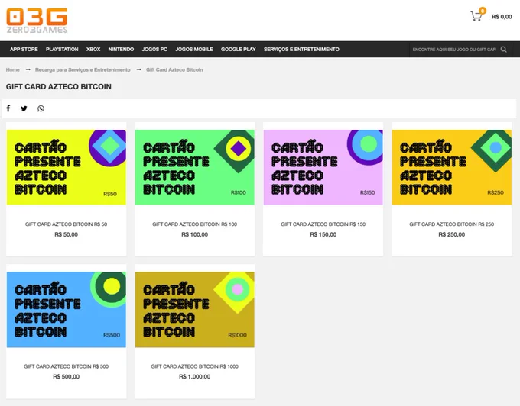Open the green R$100 card image

(195, 167)
